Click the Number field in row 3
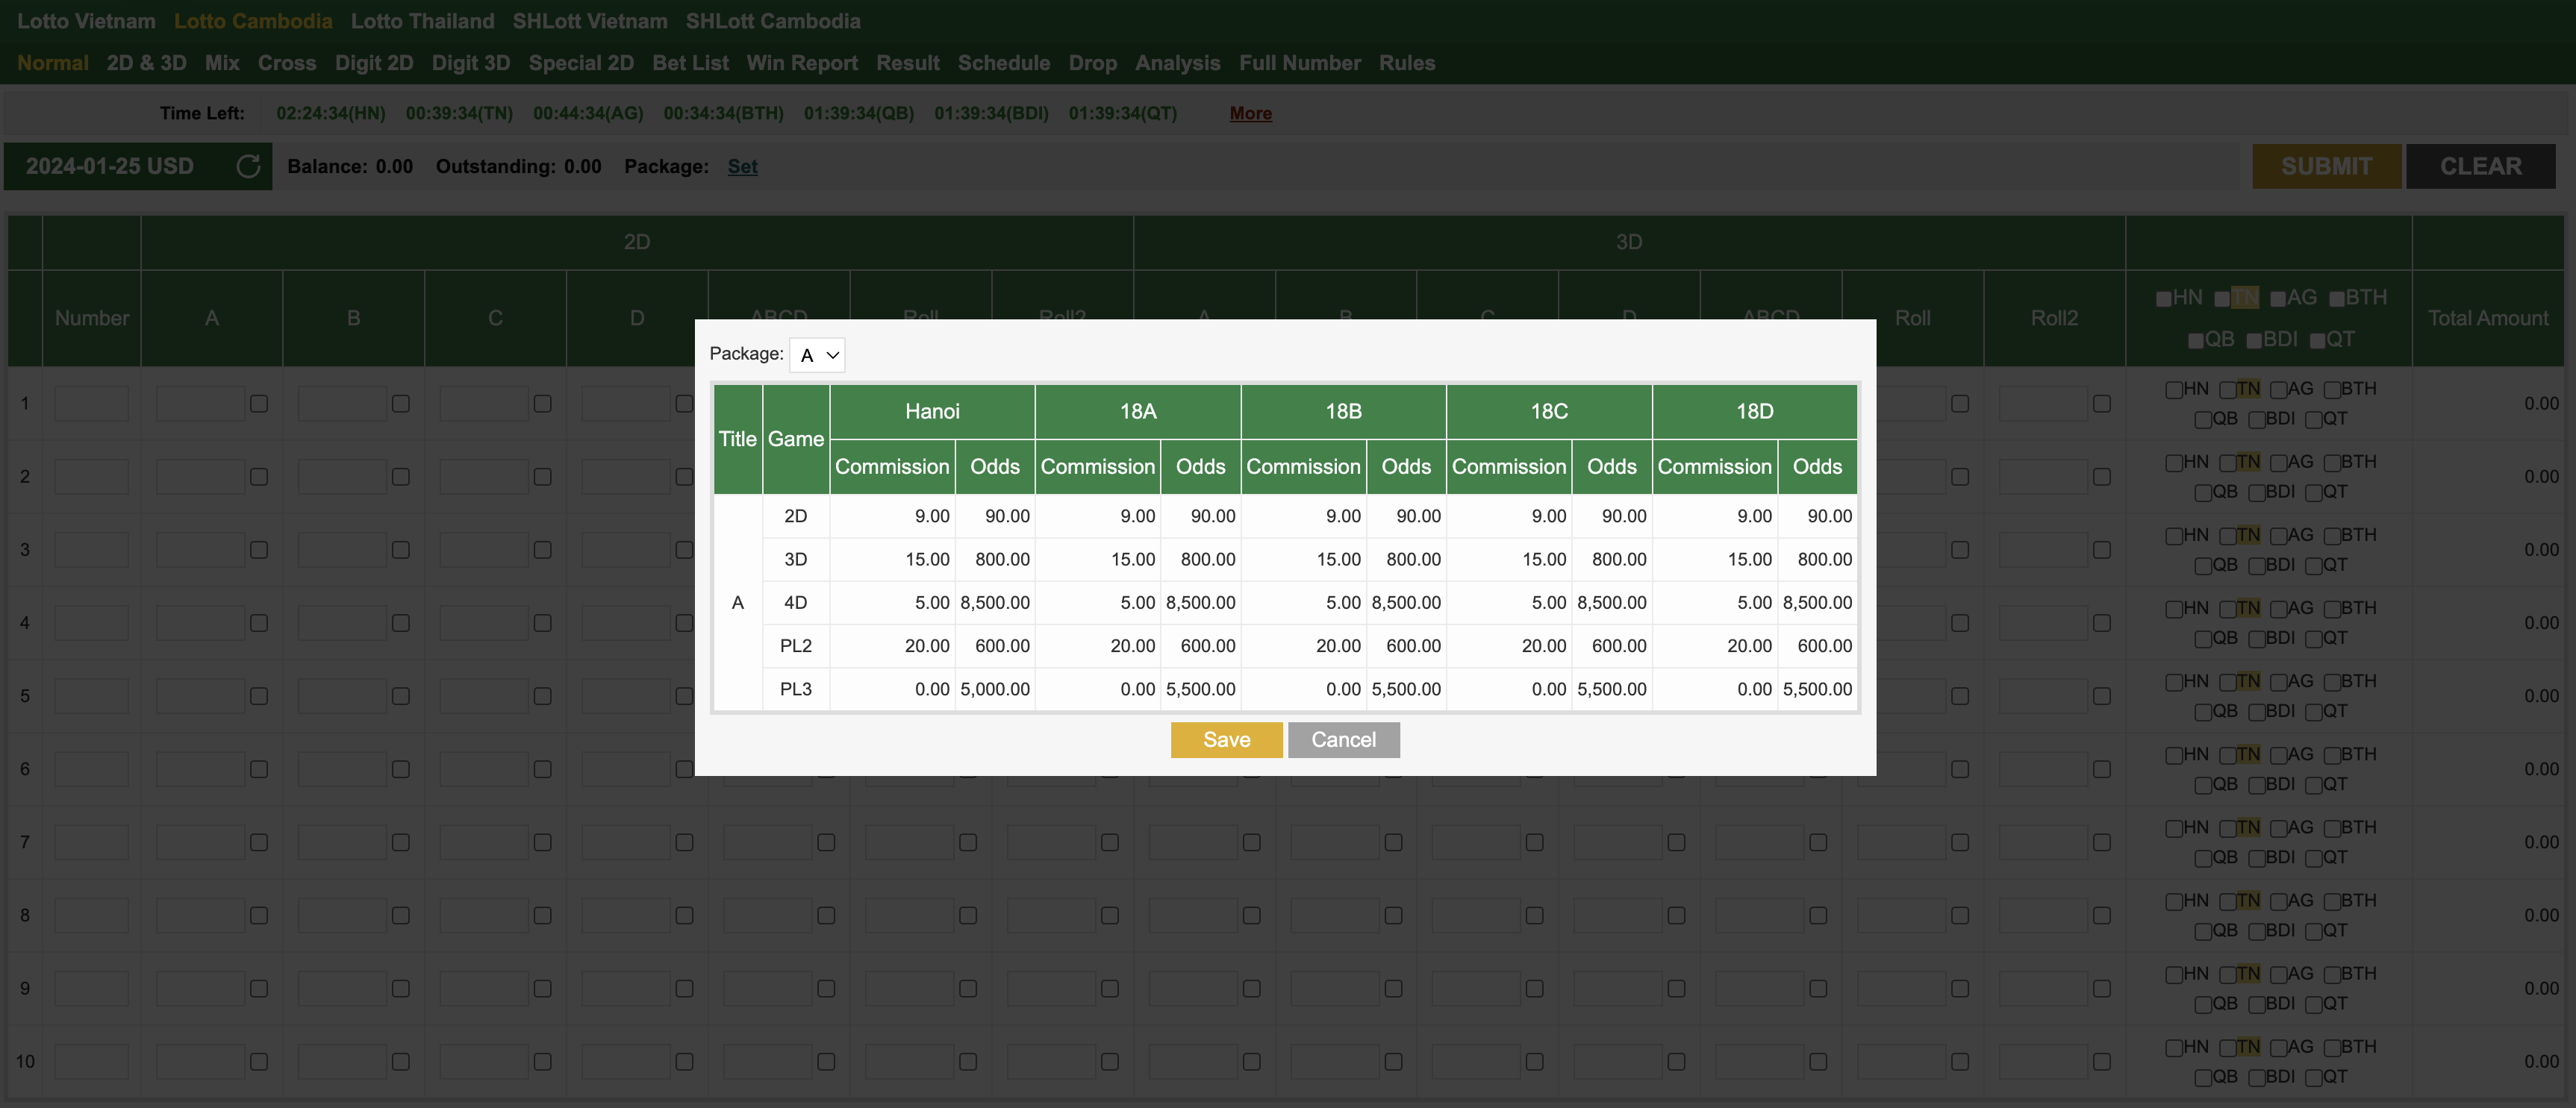The width and height of the screenshot is (2576, 1108). pyautogui.click(x=91, y=550)
